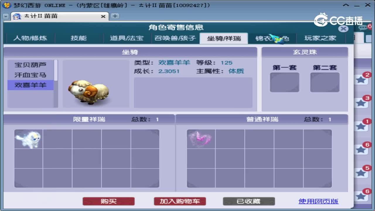The image size is (375, 211).
Task: Collapse the window with the title bar up-arrow
Action: click(x=346, y=5)
